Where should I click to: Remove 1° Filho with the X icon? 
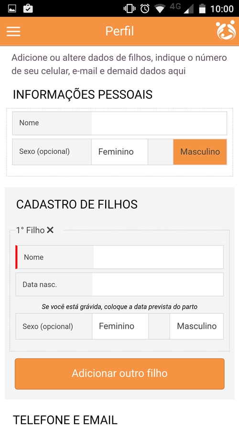(50, 230)
